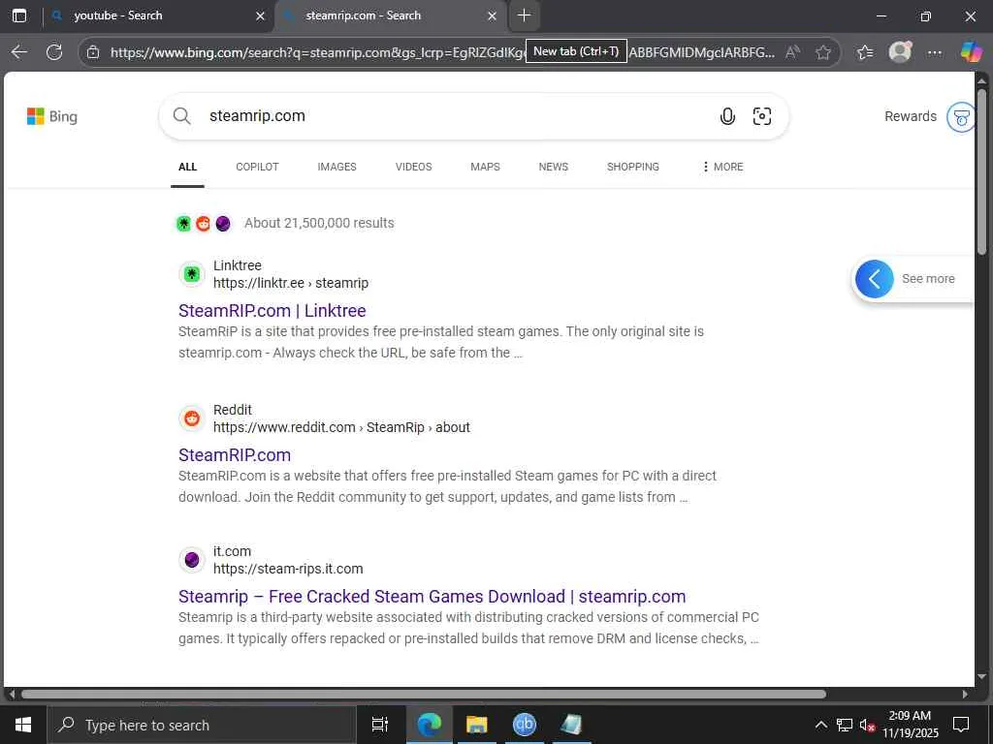Click the vertical scrollbar thumb
993x744 pixels.
(981, 171)
